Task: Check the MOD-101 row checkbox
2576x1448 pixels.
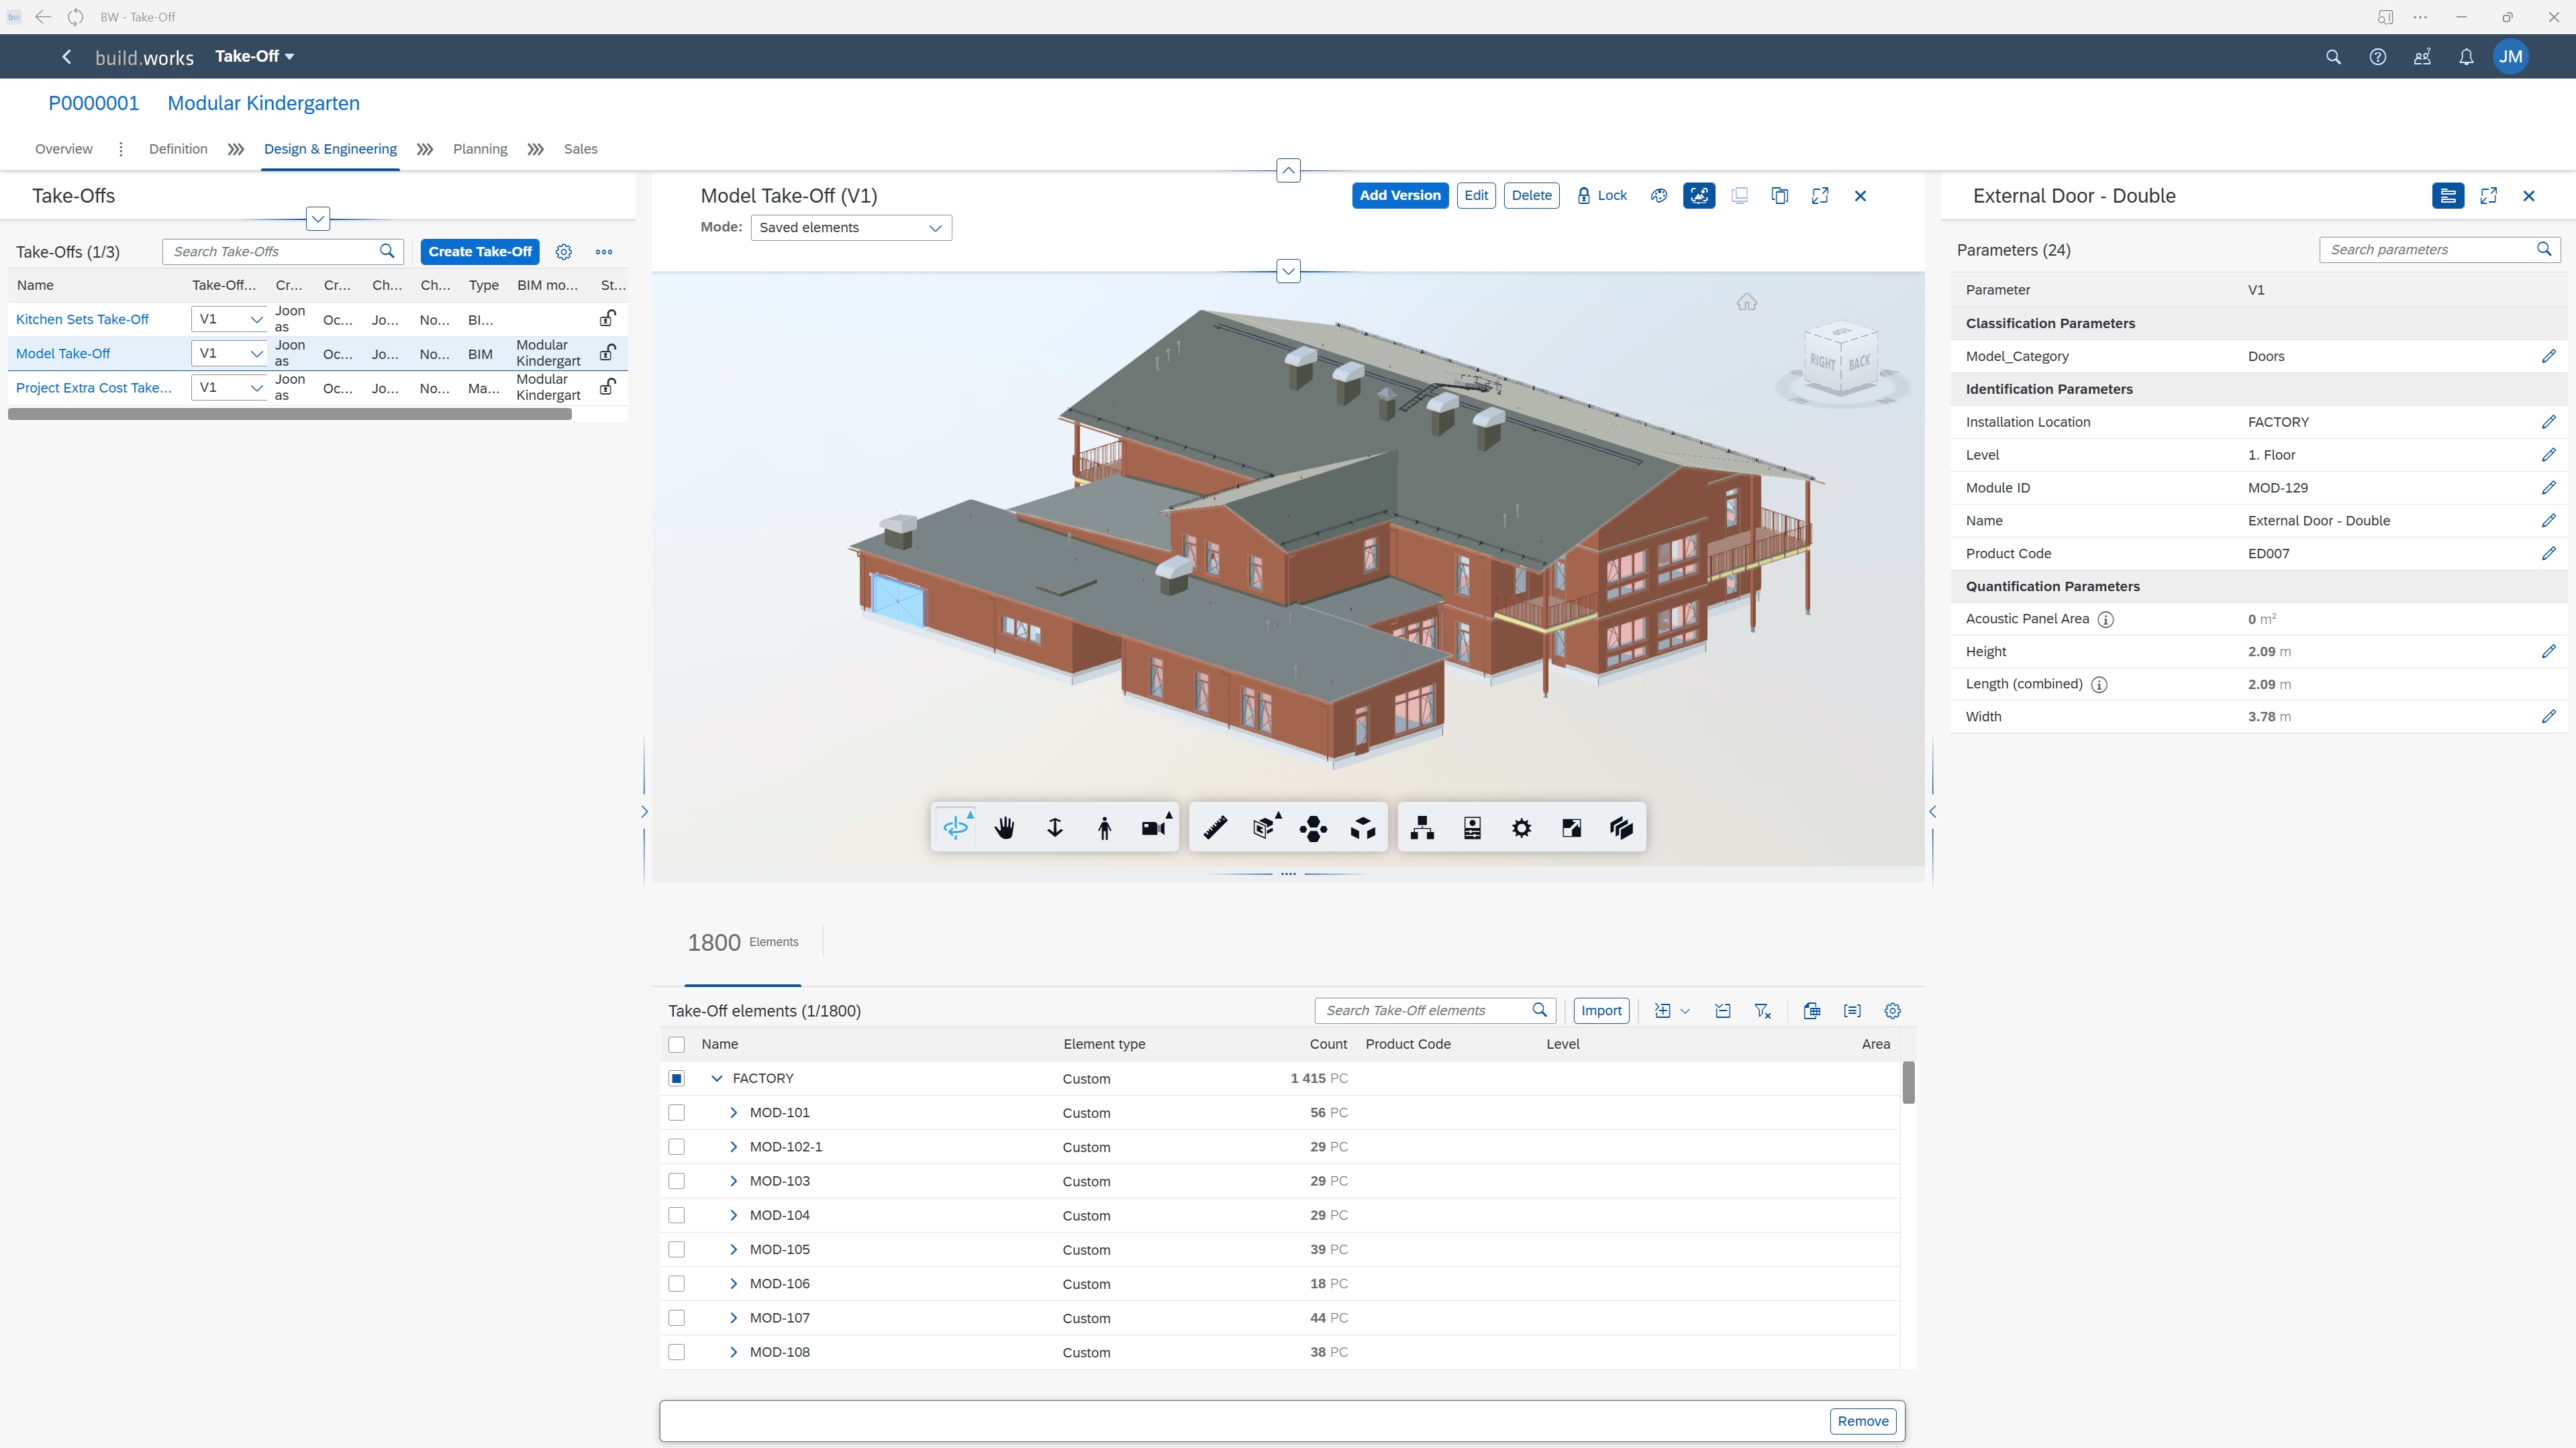Action: [677, 1113]
